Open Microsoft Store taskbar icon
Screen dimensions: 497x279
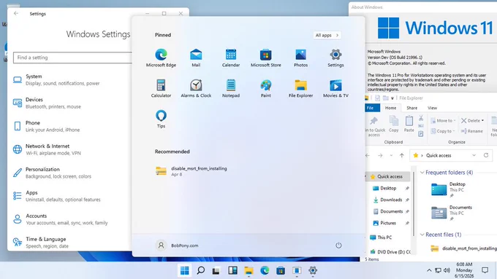pyautogui.click(x=281, y=270)
